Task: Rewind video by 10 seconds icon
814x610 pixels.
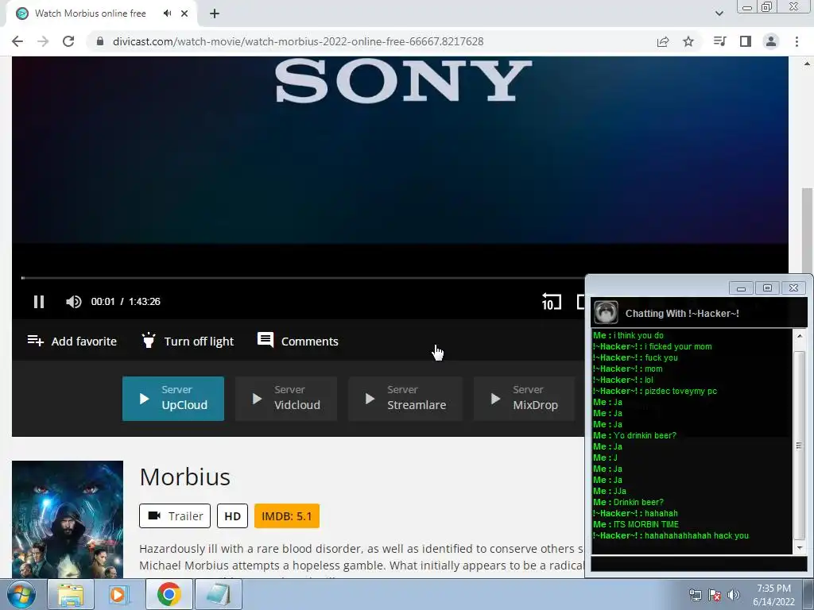Action: tap(552, 301)
